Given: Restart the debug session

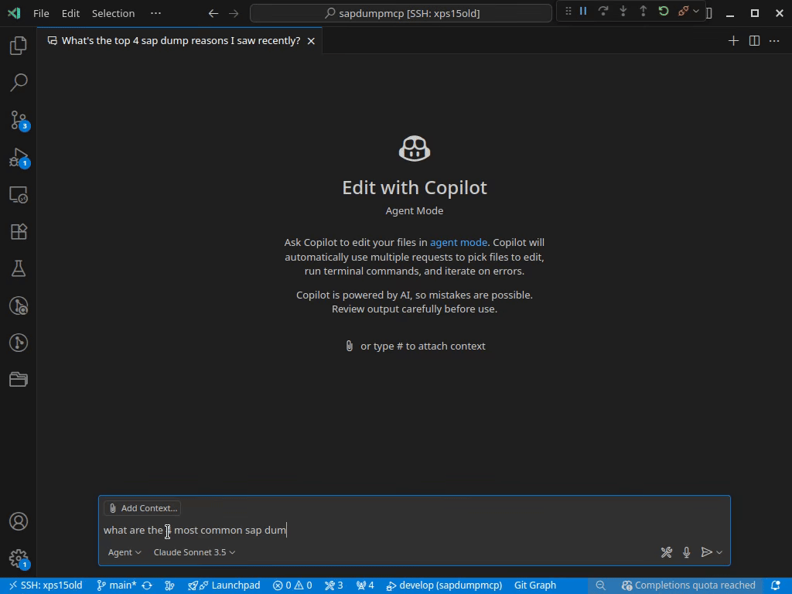Looking at the screenshot, I should (x=663, y=11).
